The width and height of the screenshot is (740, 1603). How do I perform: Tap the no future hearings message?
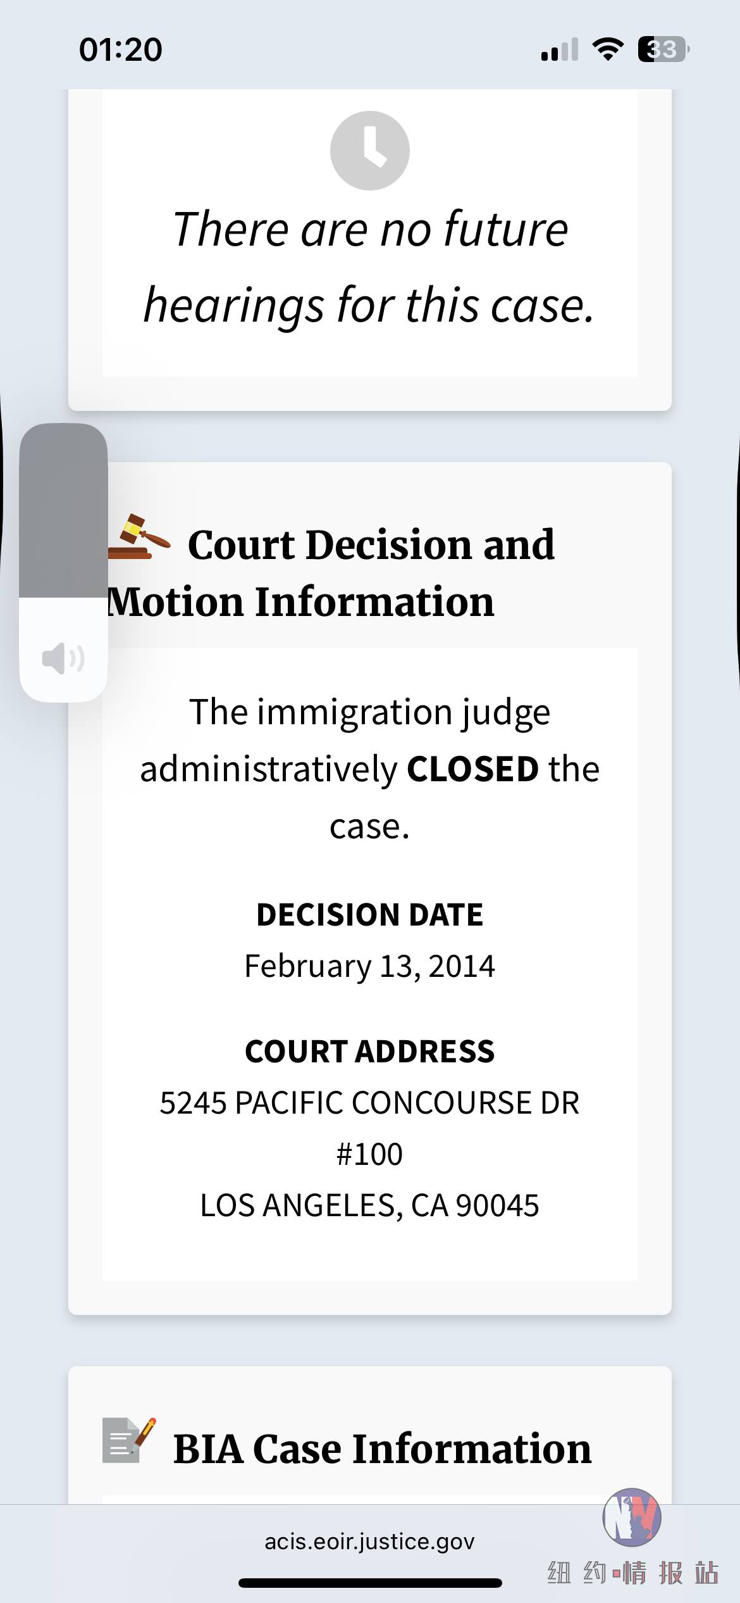[370, 267]
